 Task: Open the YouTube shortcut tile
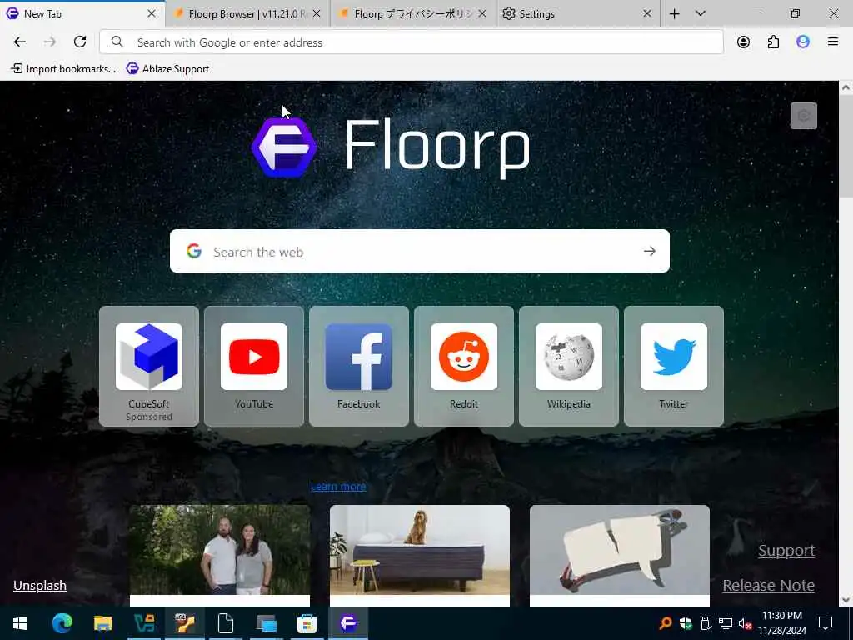pyautogui.click(x=254, y=366)
